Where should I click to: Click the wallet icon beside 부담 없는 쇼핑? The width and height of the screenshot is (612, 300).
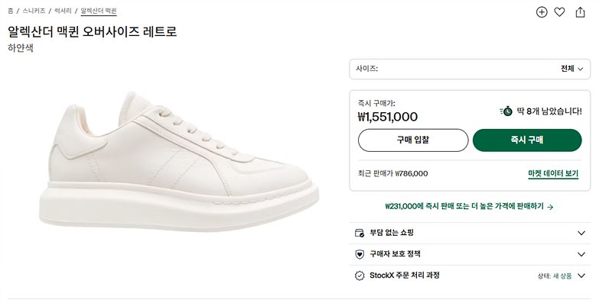(359, 233)
